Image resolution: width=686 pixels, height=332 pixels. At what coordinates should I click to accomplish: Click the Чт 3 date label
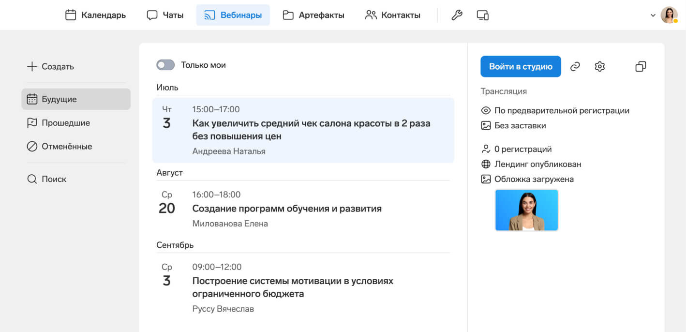pyautogui.click(x=167, y=117)
